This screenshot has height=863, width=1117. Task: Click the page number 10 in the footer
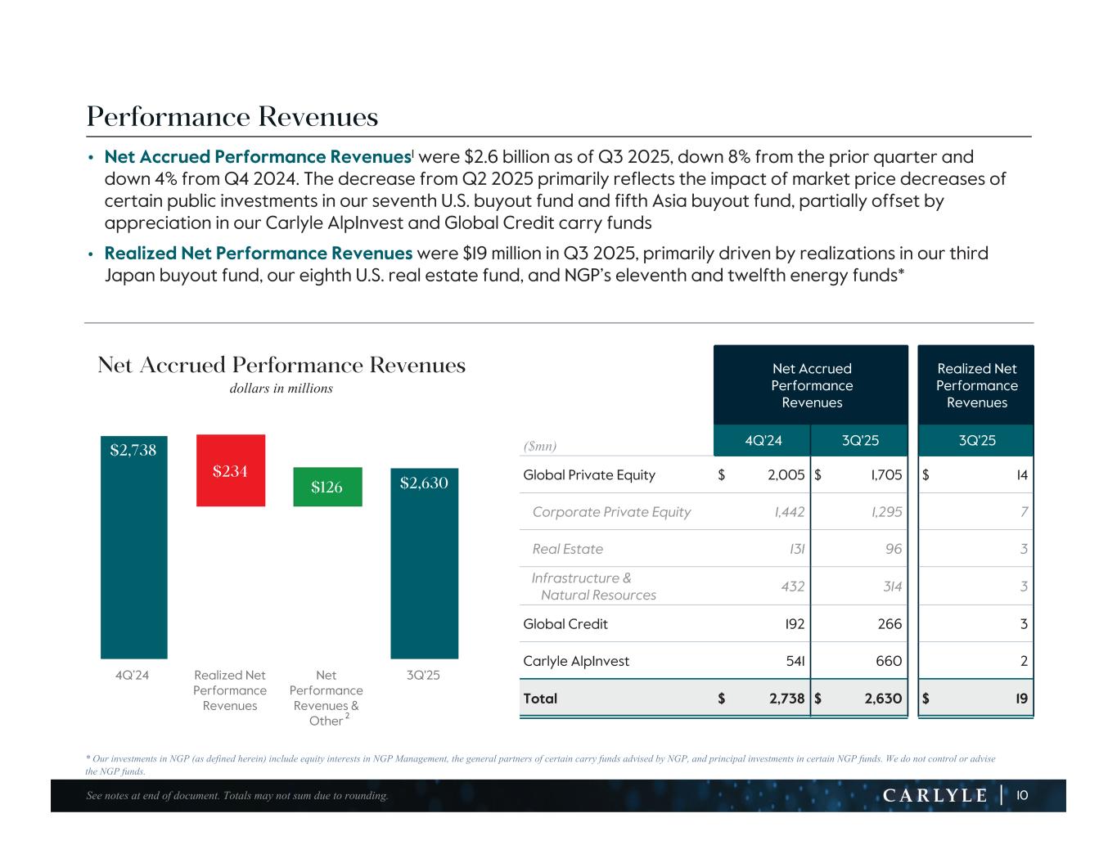coord(1022,796)
